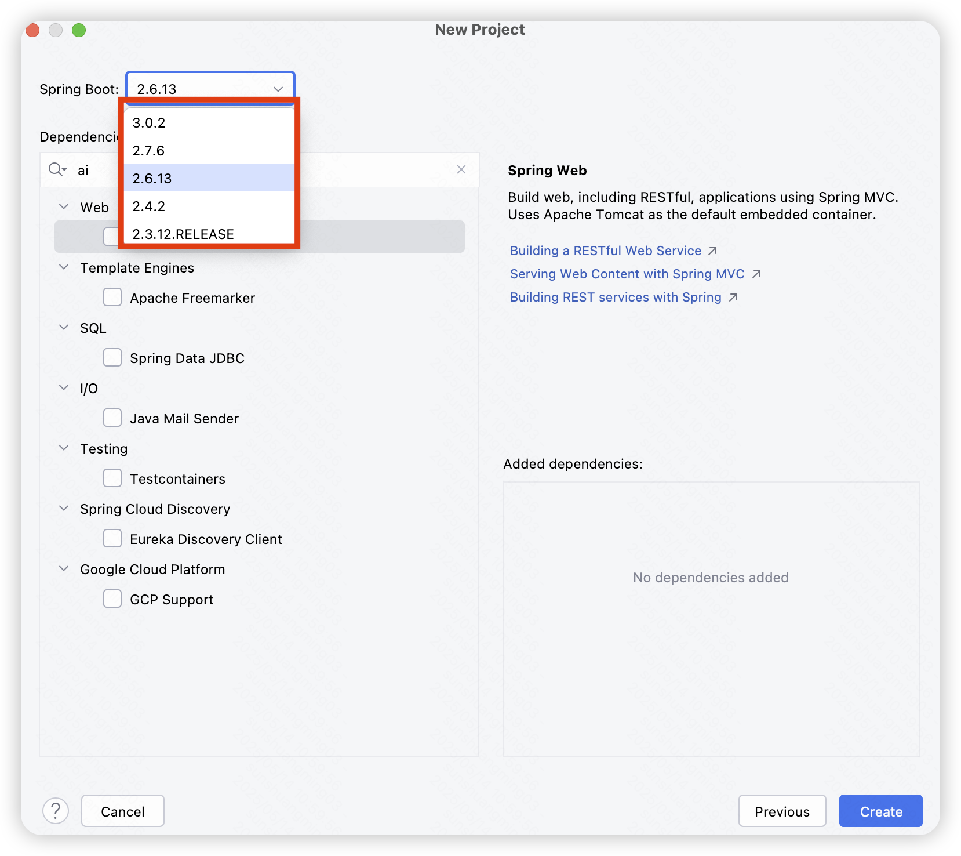Click into the dependency search field containing 'ai'
This screenshot has height=856, width=961.
coord(261,170)
